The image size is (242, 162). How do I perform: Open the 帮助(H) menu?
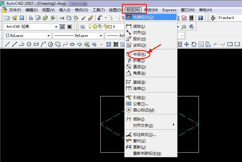tap(205, 10)
